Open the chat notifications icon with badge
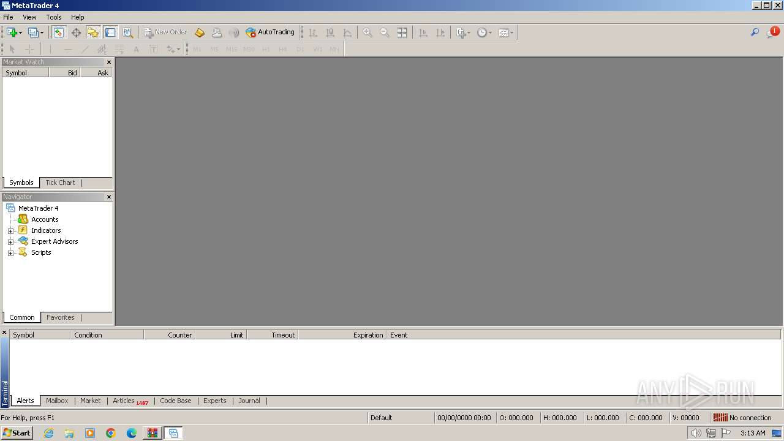 pyautogui.click(x=772, y=32)
